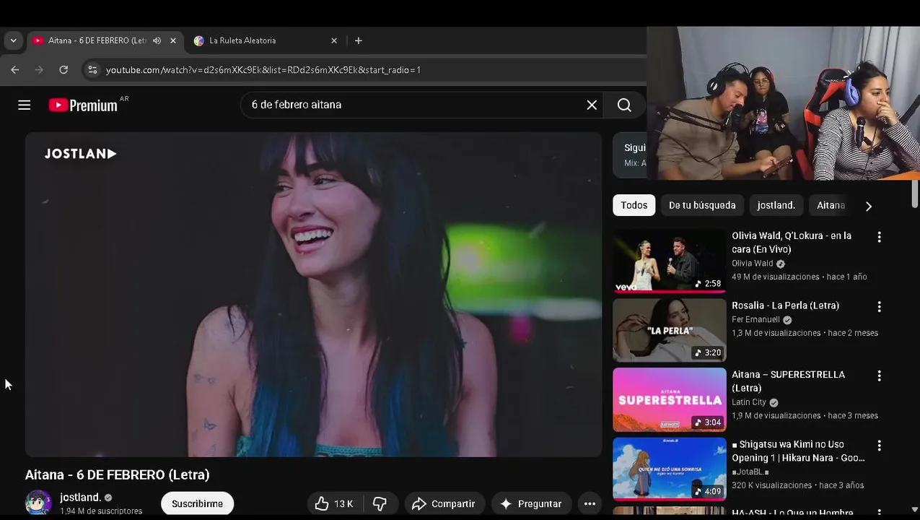Viewport: 920px width, 520px height.
Task: Click the 1,94 M de suscriptores text
Action: click(101, 511)
